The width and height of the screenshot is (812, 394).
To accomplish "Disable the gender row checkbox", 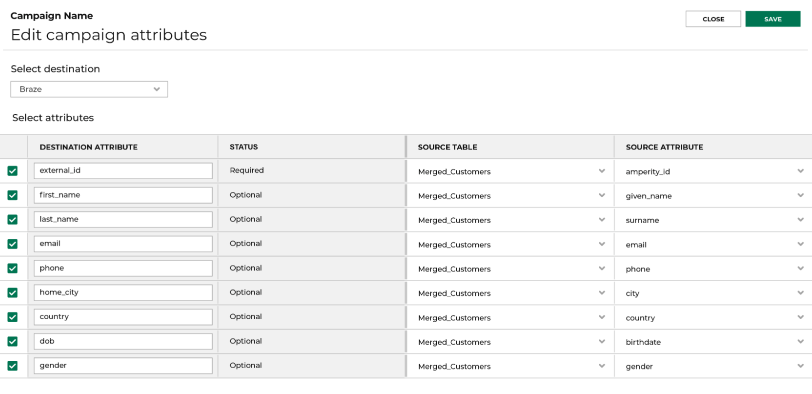I will click(13, 366).
